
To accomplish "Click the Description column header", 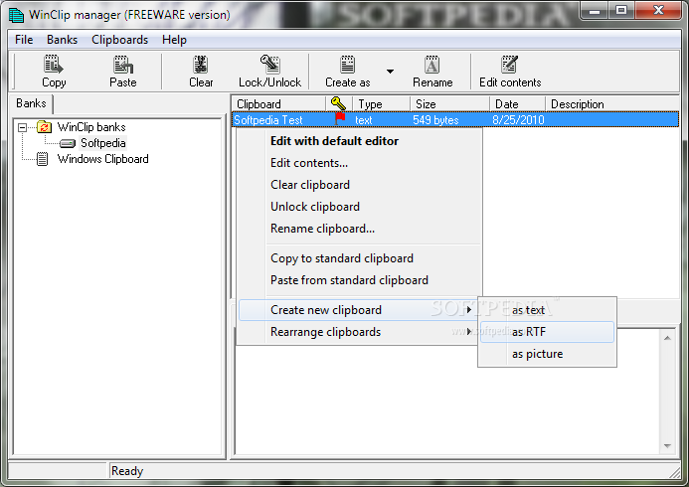I will click(x=612, y=104).
